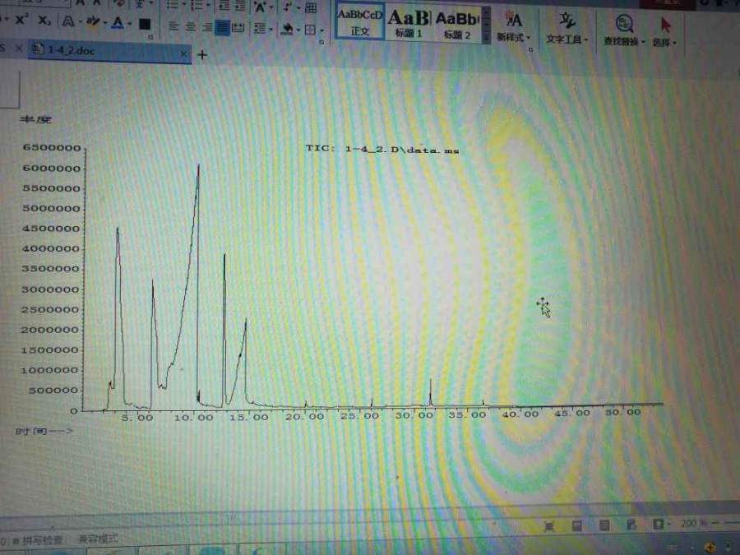The height and width of the screenshot is (555, 740).
Task: Apply text effect outline A
Action: 68,21
